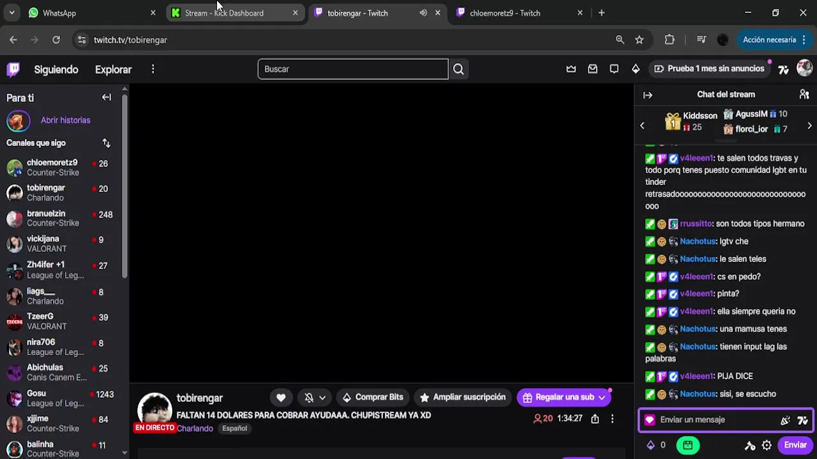Sort followed channels with the arrows icon
The image size is (817, 459).
tap(107, 143)
